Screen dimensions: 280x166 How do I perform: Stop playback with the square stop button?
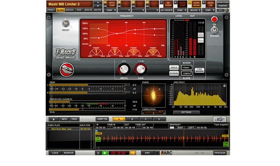(98, 153)
